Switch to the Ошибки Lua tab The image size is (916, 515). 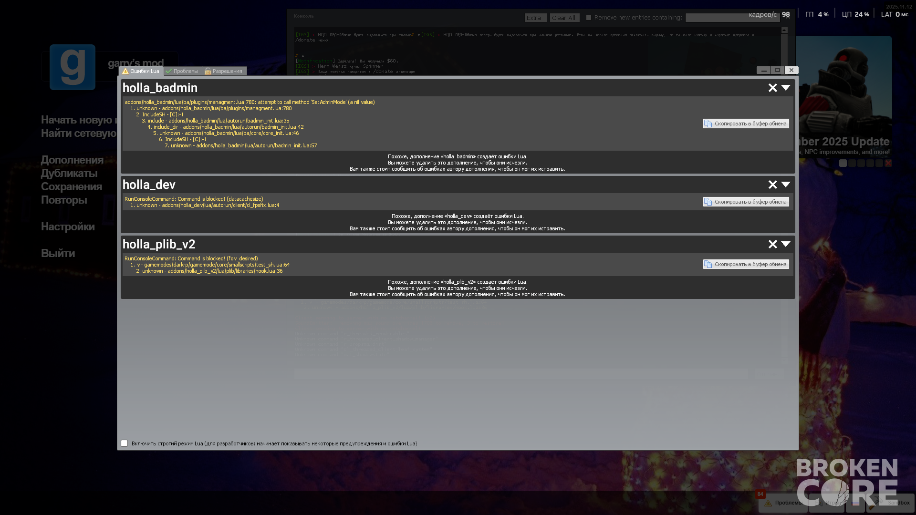[x=141, y=71]
